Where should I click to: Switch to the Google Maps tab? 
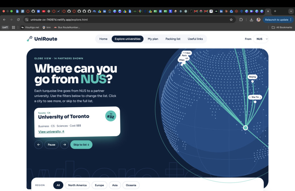[x=140, y=11]
